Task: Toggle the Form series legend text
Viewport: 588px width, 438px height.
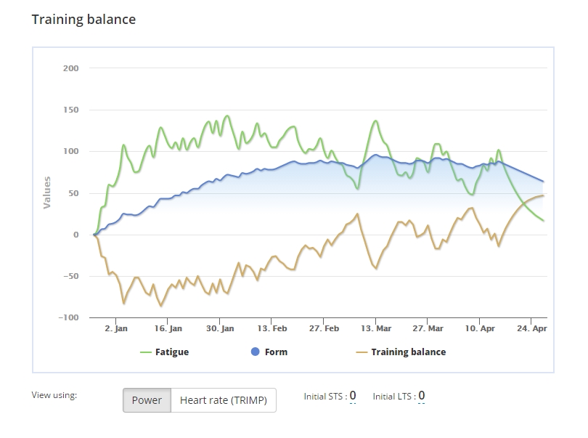Action: click(x=276, y=352)
